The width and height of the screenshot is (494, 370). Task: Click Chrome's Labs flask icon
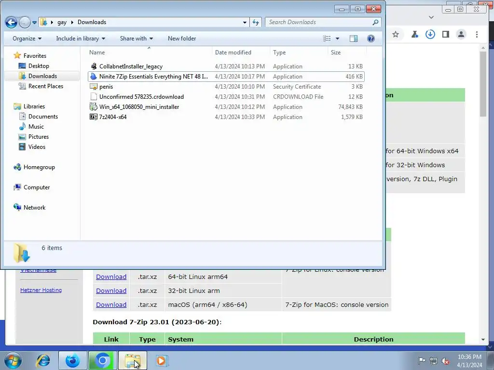coord(414,34)
